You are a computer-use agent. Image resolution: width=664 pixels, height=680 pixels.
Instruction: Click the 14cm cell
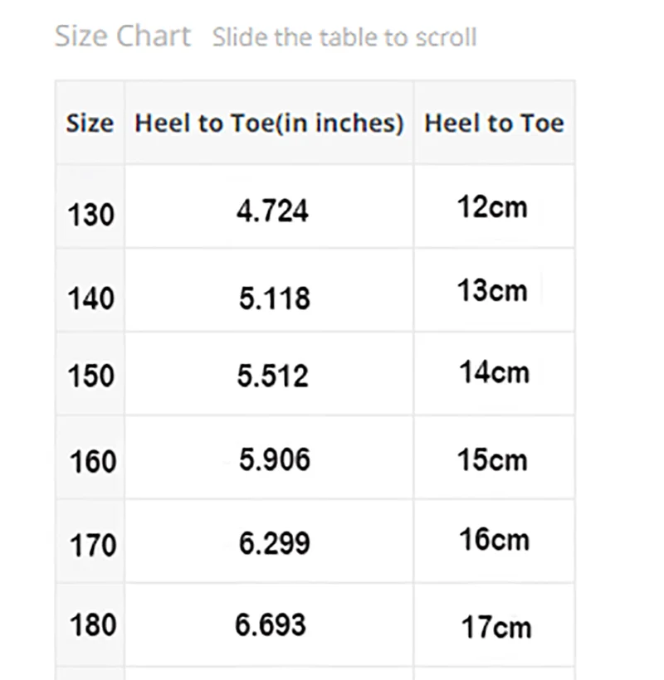pyautogui.click(x=494, y=372)
